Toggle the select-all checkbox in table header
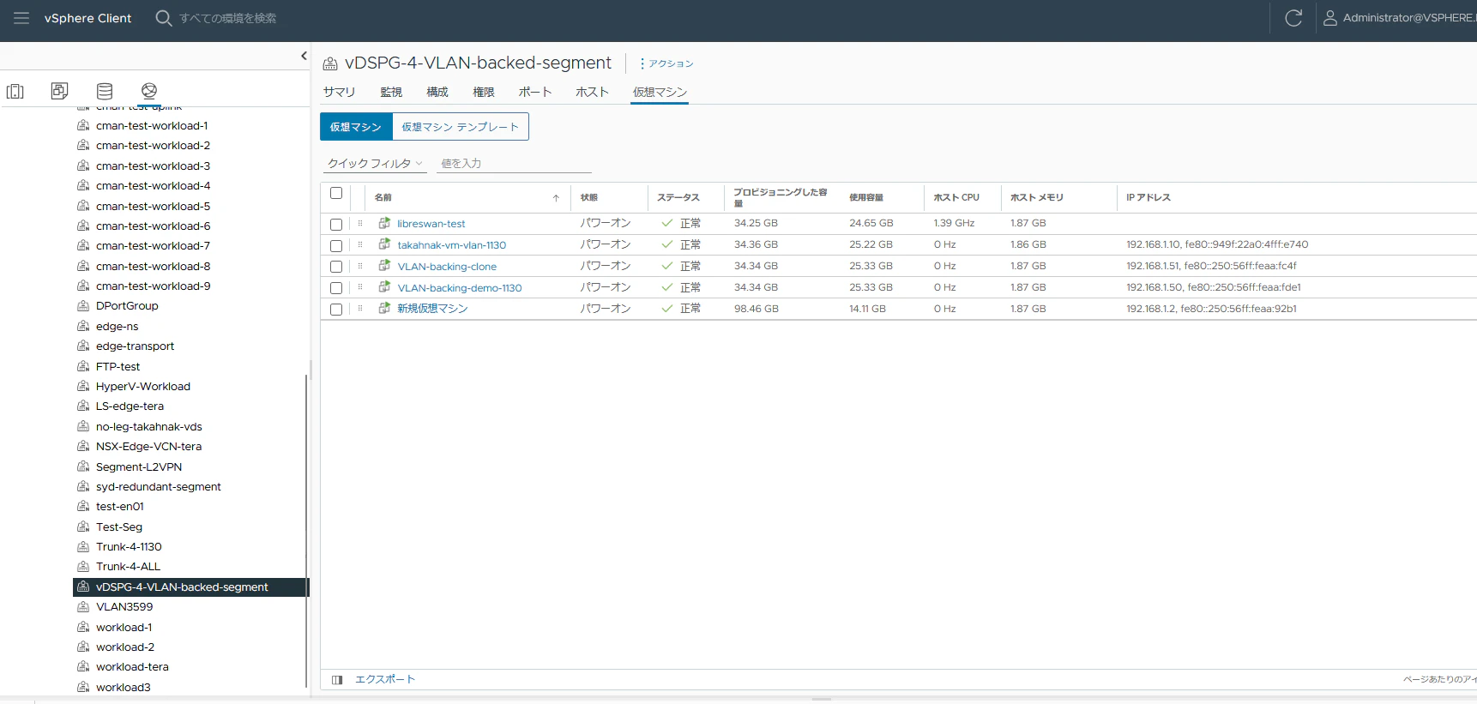Image resolution: width=1477 pixels, height=704 pixels. click(336, 193)
